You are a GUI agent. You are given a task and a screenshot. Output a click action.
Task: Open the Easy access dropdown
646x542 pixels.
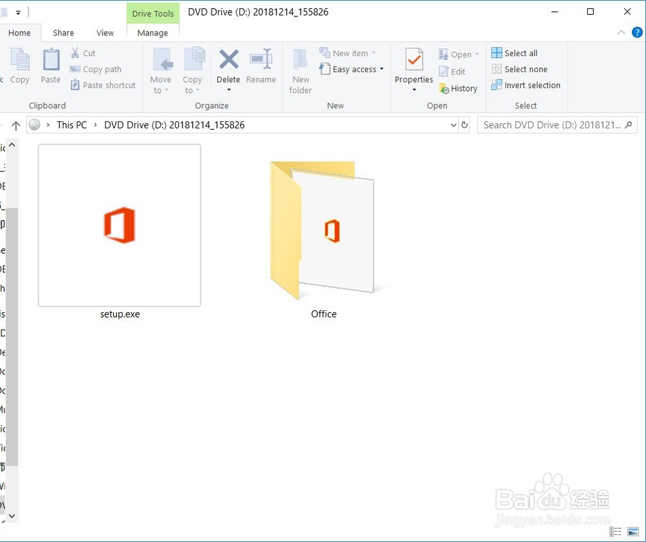pyautogui.click(x=352, y=69)
